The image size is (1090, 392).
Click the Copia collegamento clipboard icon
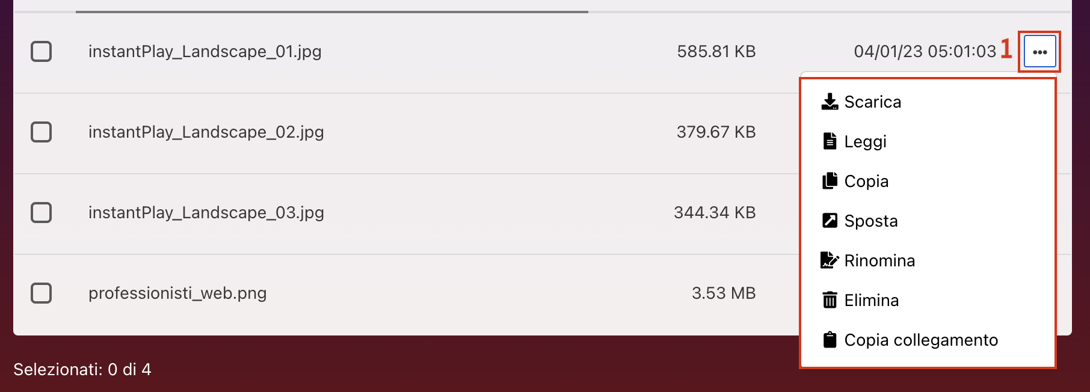point(830,340)
